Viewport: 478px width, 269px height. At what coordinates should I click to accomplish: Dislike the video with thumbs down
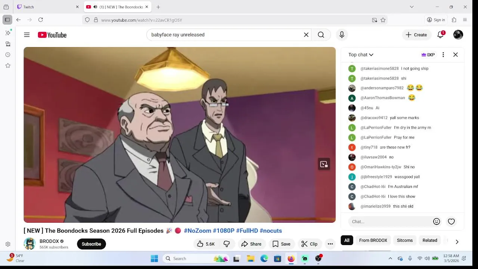pos(227,244)
